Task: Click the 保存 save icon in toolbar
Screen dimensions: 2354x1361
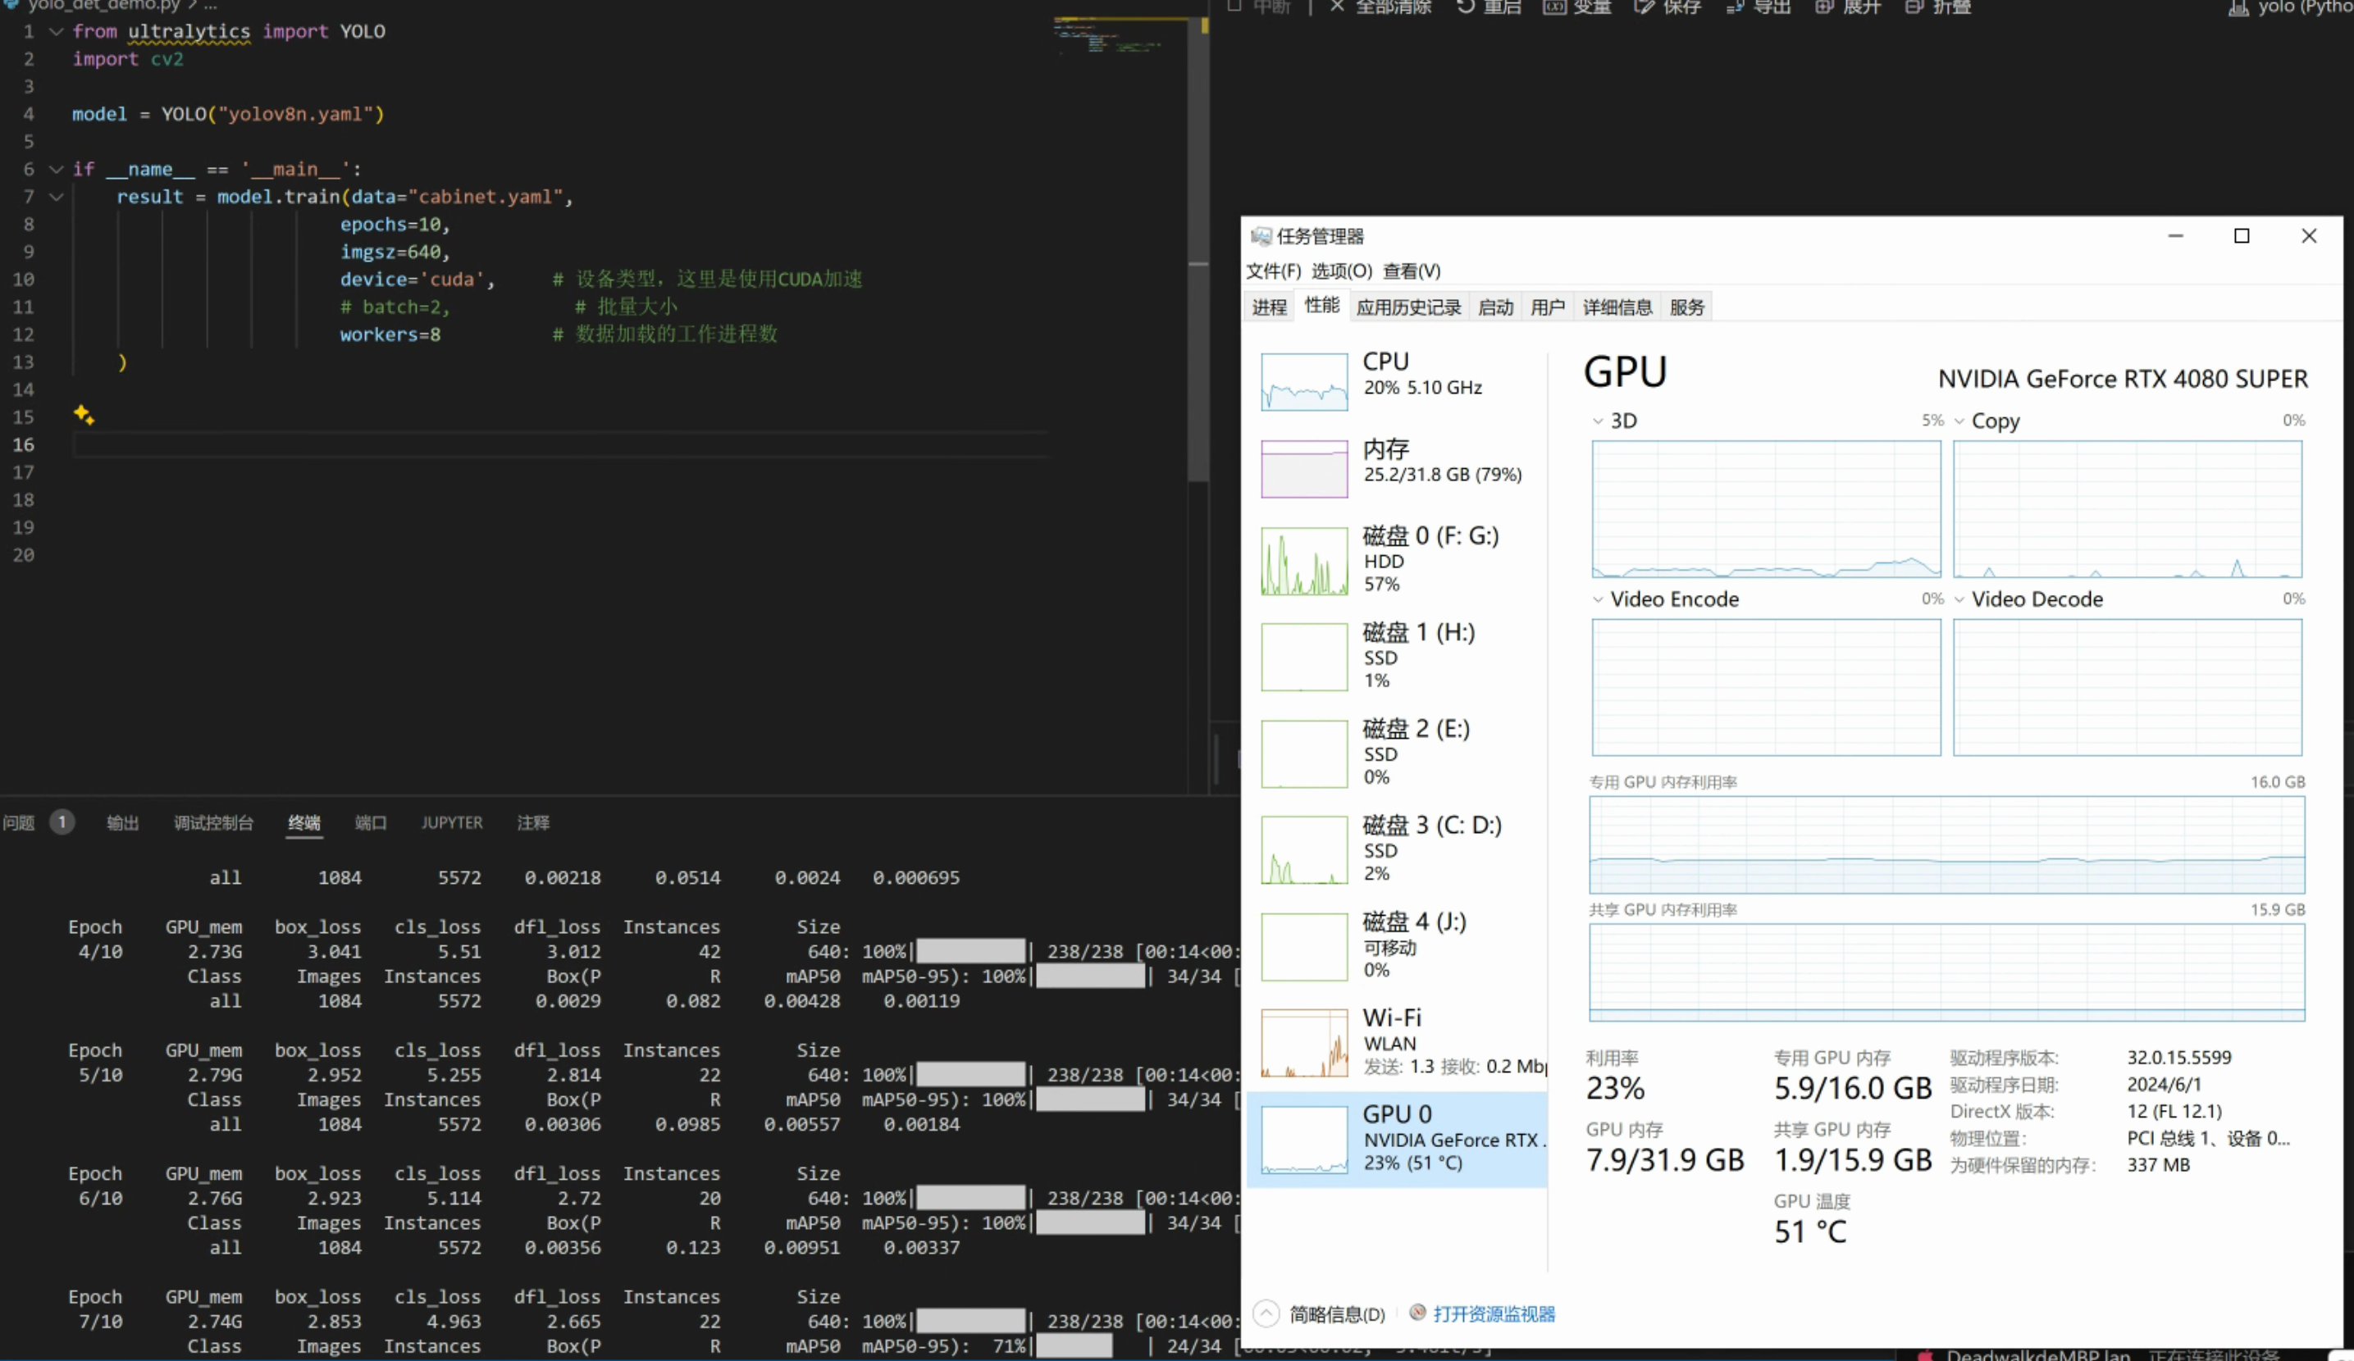Action: pos(1644,7)
